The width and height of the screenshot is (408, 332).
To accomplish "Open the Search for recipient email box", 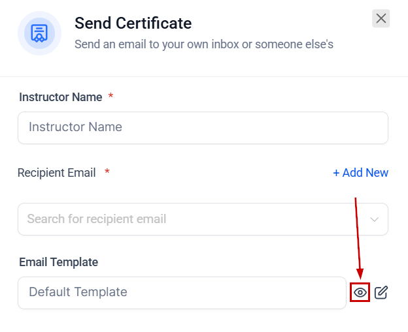I will point(190,219).
